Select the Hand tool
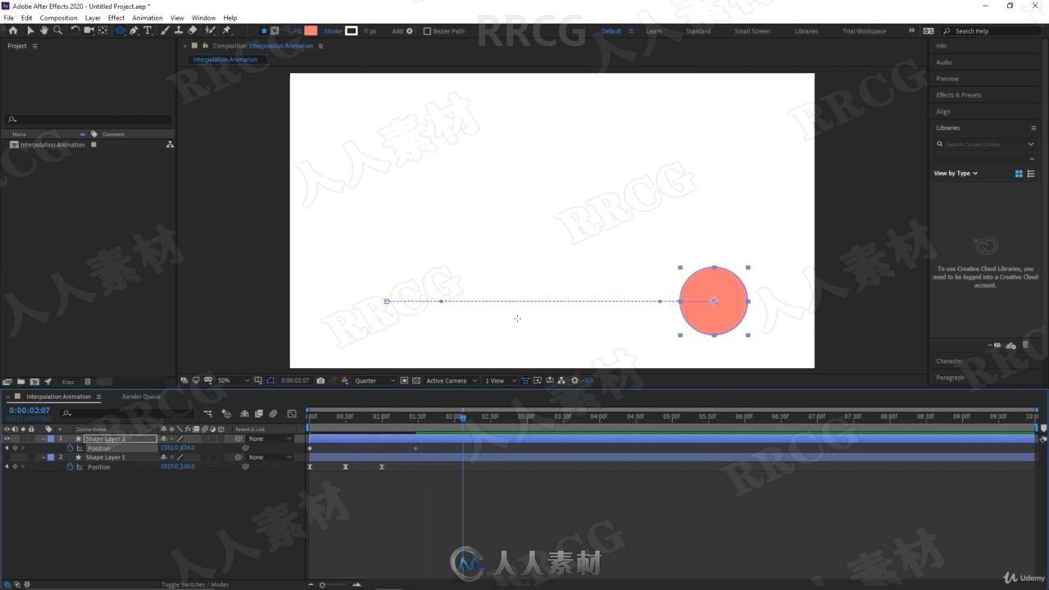1049x590 pixels. click(x=43, y=30)
